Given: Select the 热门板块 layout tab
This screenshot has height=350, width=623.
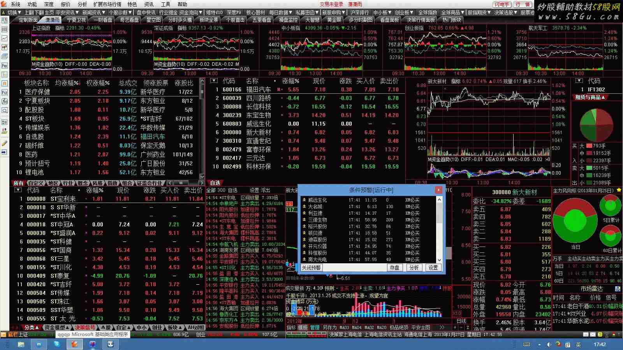Looking at the screenshot, I should tap(451, 20).
